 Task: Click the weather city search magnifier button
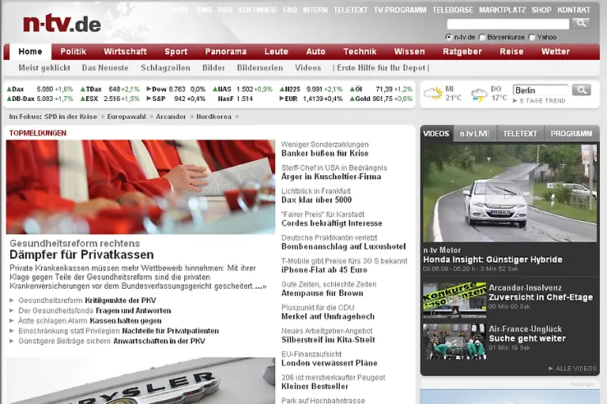point(581,90)
